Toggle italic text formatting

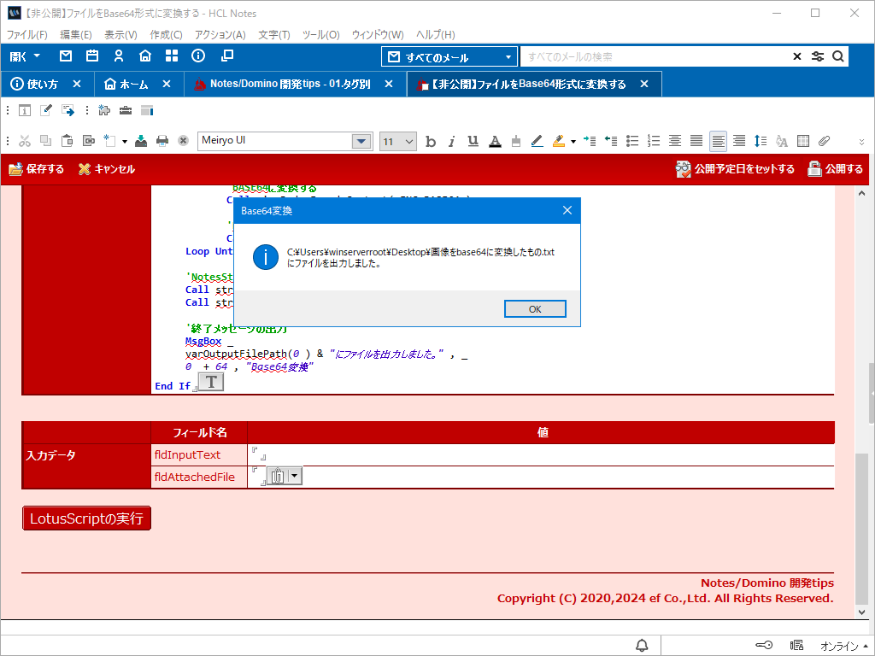pos(451,142)
